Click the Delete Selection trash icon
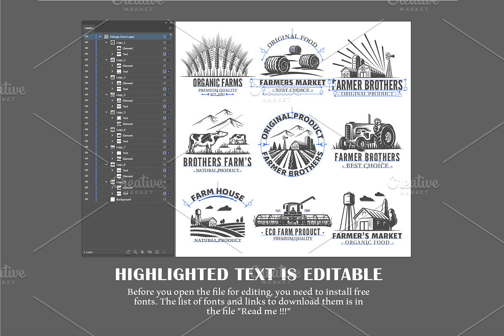504x336 pixels. (164, 252)
